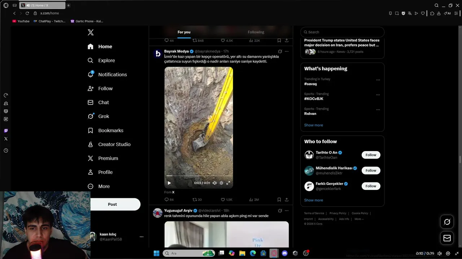
Task: Follow Tarihte O An
Action: [371, 155]
